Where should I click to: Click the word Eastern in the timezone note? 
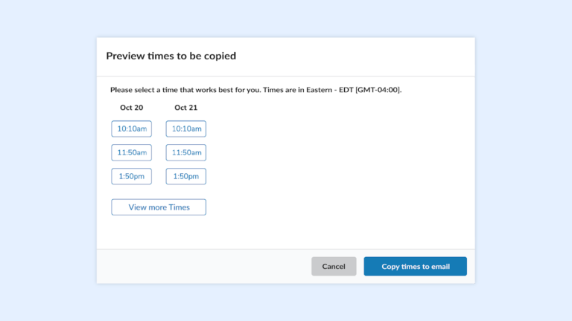tap(320, 90)
